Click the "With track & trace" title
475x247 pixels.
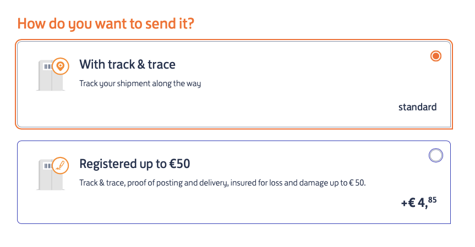pos(127,65)
